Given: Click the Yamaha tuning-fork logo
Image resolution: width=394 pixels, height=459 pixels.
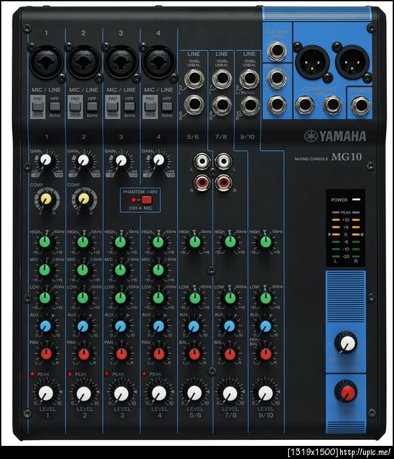Looking at the screenshot, I should 311,136.
